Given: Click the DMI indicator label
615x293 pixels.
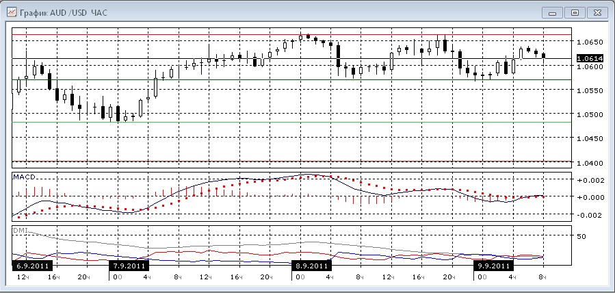Looking at the screenshot, I should click(x=20, y=231).
